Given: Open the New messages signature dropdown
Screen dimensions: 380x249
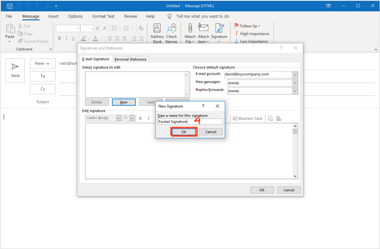Looking at the screenshot, I should point(295,83).
